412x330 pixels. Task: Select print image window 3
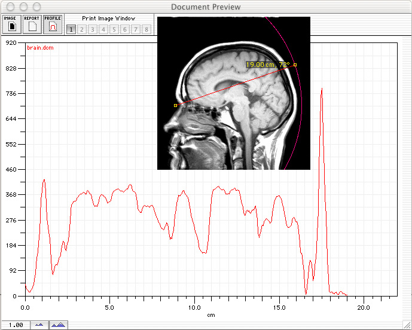point(93,29)
